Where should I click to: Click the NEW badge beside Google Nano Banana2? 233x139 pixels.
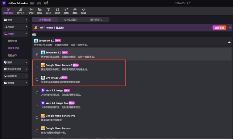tap(76, 65)
